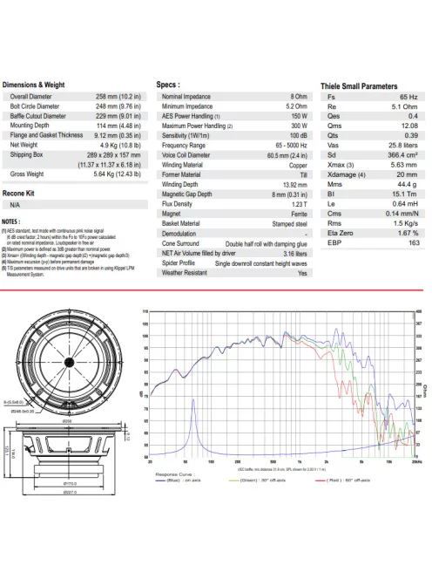Click the value '258 mm (10.2 in)'
This screenshot has width=432, height=579.
[x=118, y=97]
